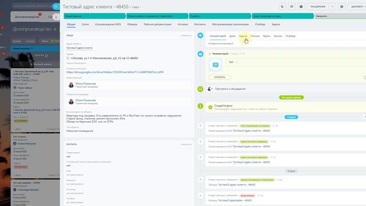Select Письмо tab in timeline editor
Screen dimensions: 366x206
[255, 36]
